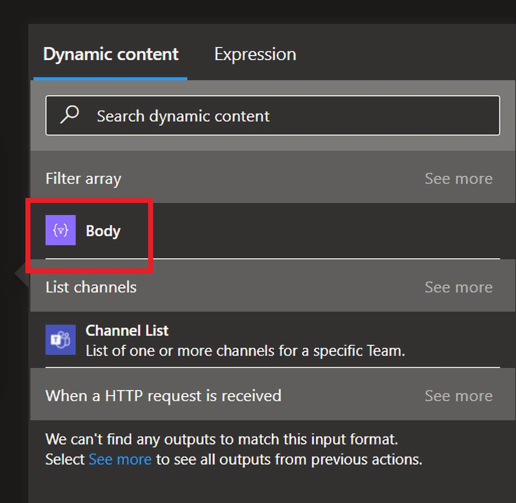Screen dimensions: 516x503
Task: Show more HTTP request outputs
Action: tap(458, 396)
